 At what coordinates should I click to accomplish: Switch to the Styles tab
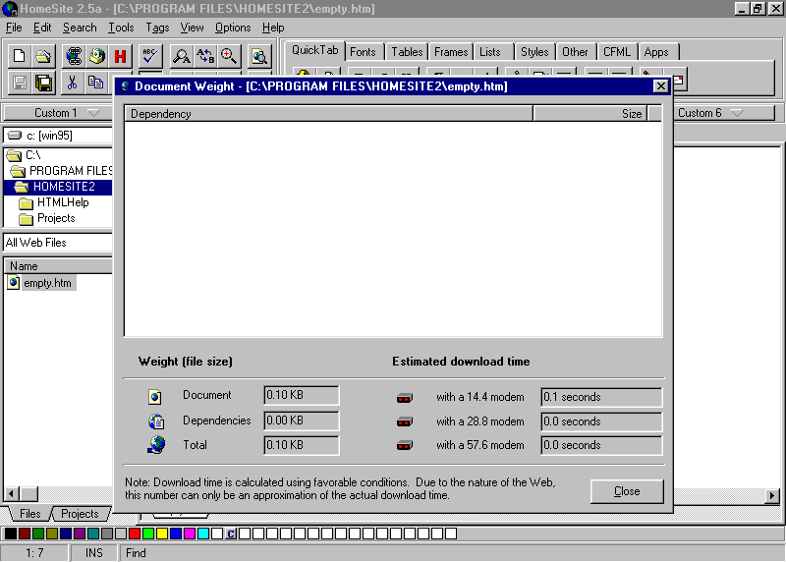[x=534, y=52]
